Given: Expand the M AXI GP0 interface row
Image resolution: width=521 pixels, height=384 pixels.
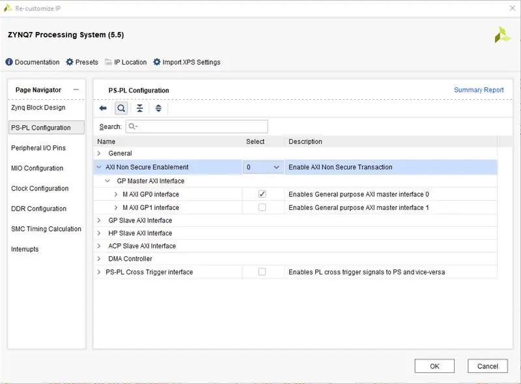Looking at the screenshot, I should 116,194.
